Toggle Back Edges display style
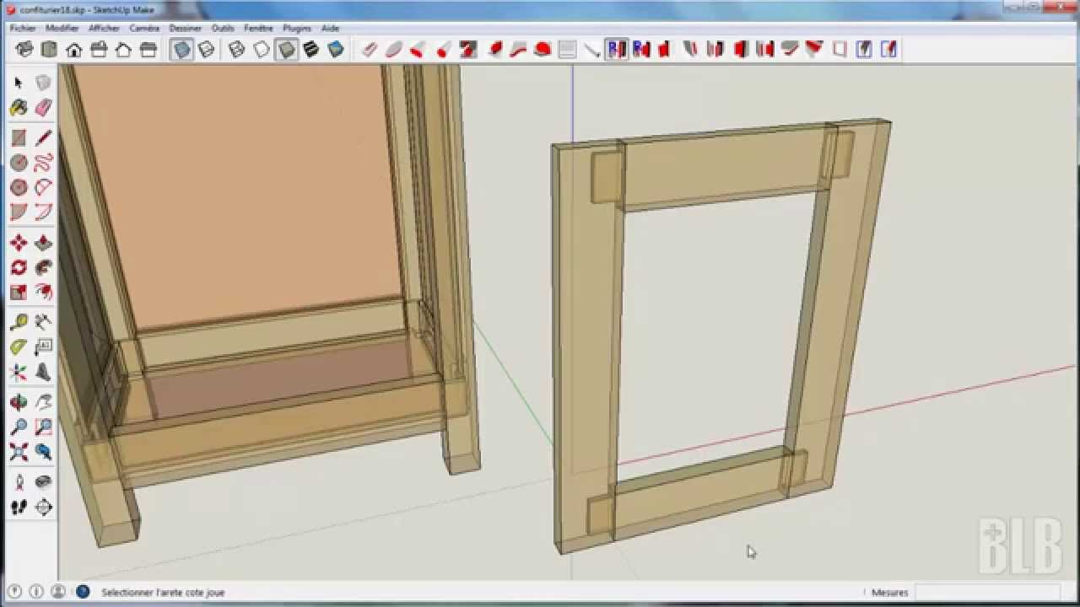Screen dimensions: 1080x607 tap(206, 50)
